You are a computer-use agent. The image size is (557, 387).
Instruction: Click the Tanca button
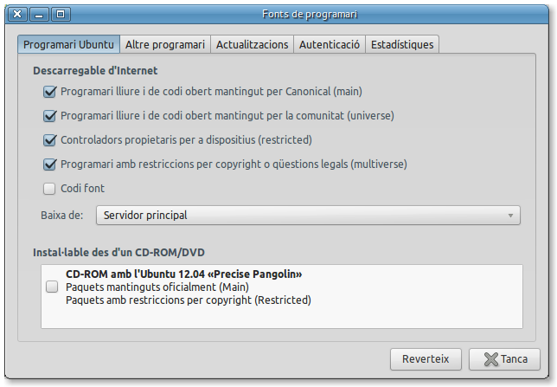[504, 358]
